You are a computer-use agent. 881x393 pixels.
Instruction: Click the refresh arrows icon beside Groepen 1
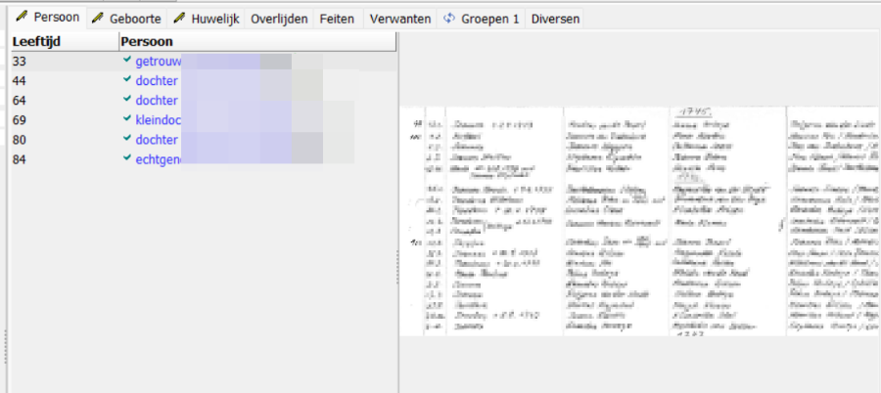click(x=449, y=19)
